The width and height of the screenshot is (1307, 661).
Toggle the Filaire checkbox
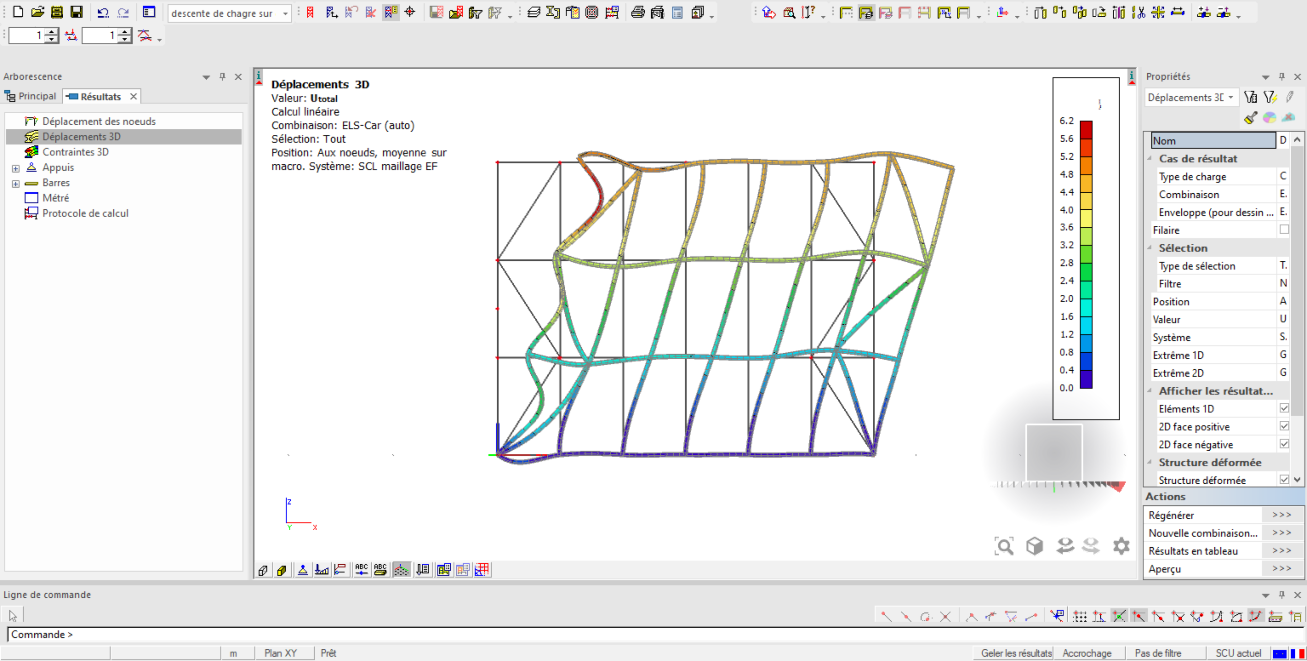pyautogui.click(x=1284, y=229)
